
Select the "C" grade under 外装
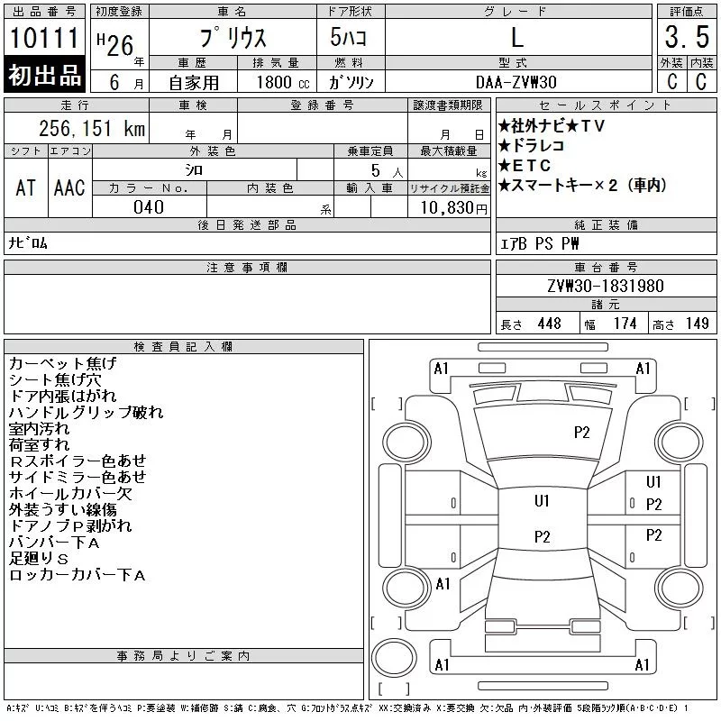pyautogui.click(x=671, y=81)
